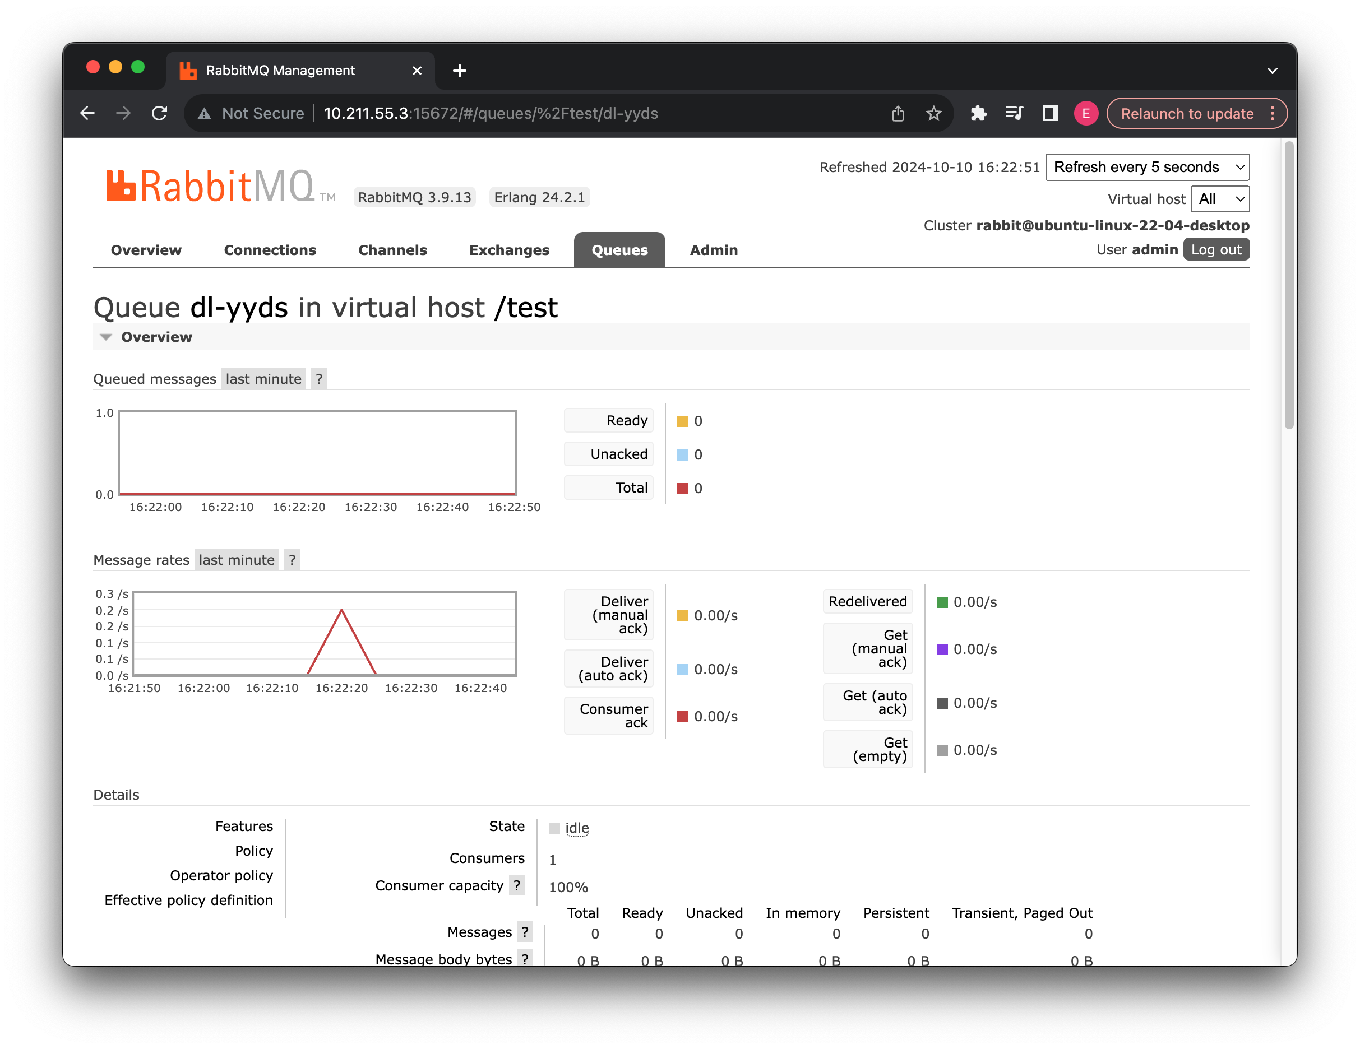The width and height of the screenshot is (1360, 1049).
Task: Open the Virtual host All dropdown
Action: click(1219, 199)
